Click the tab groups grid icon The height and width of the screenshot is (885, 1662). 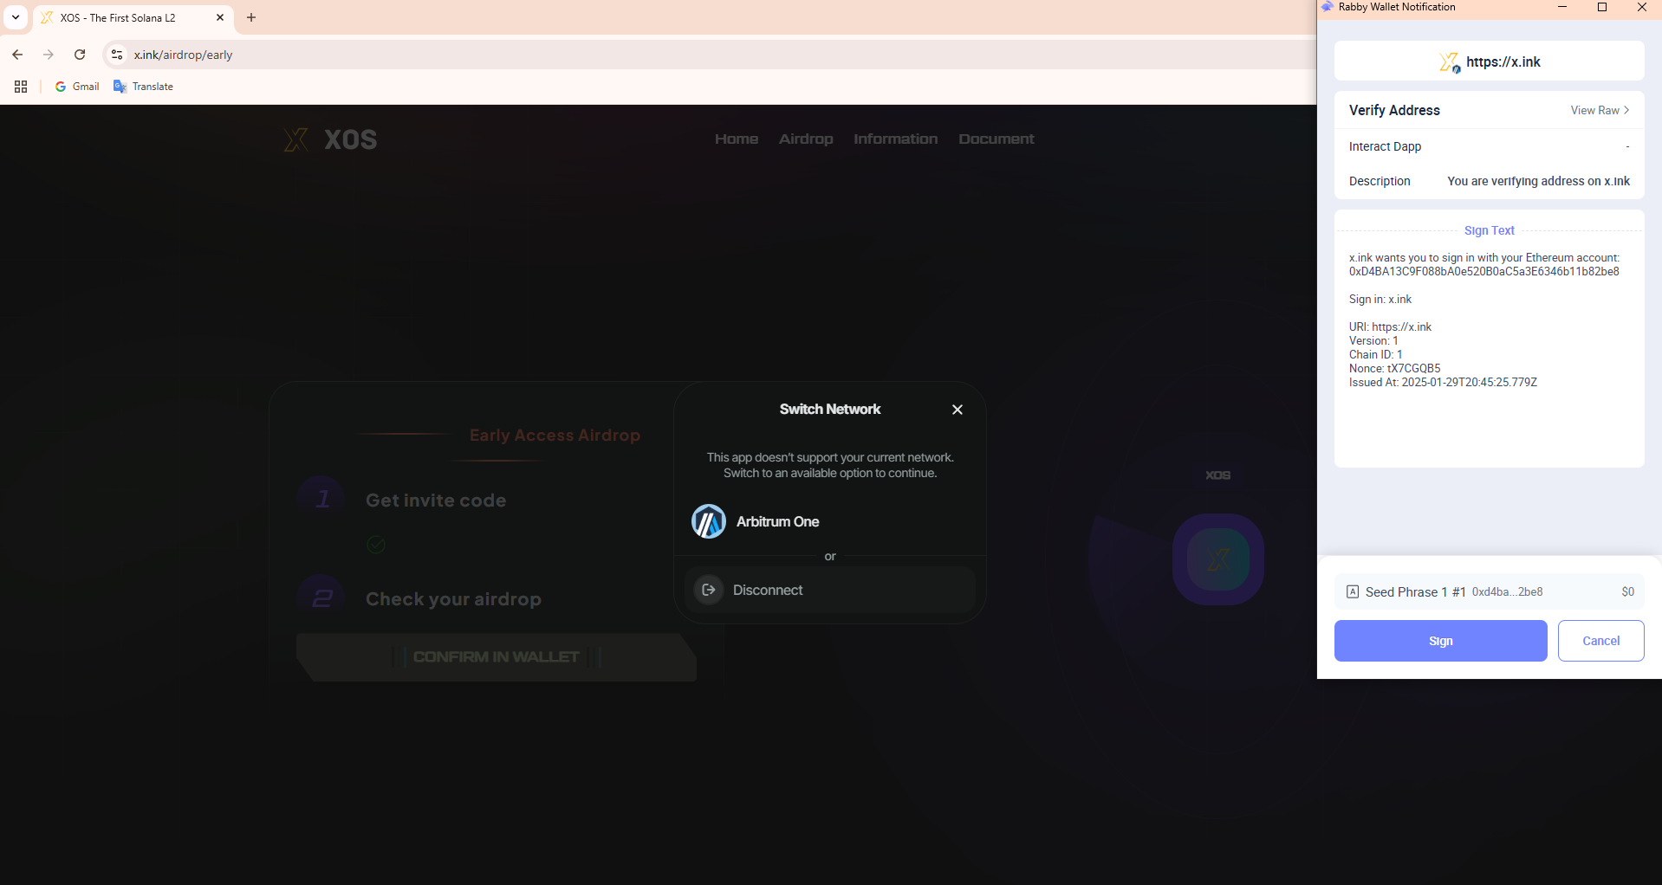click(x=20, y=87)
